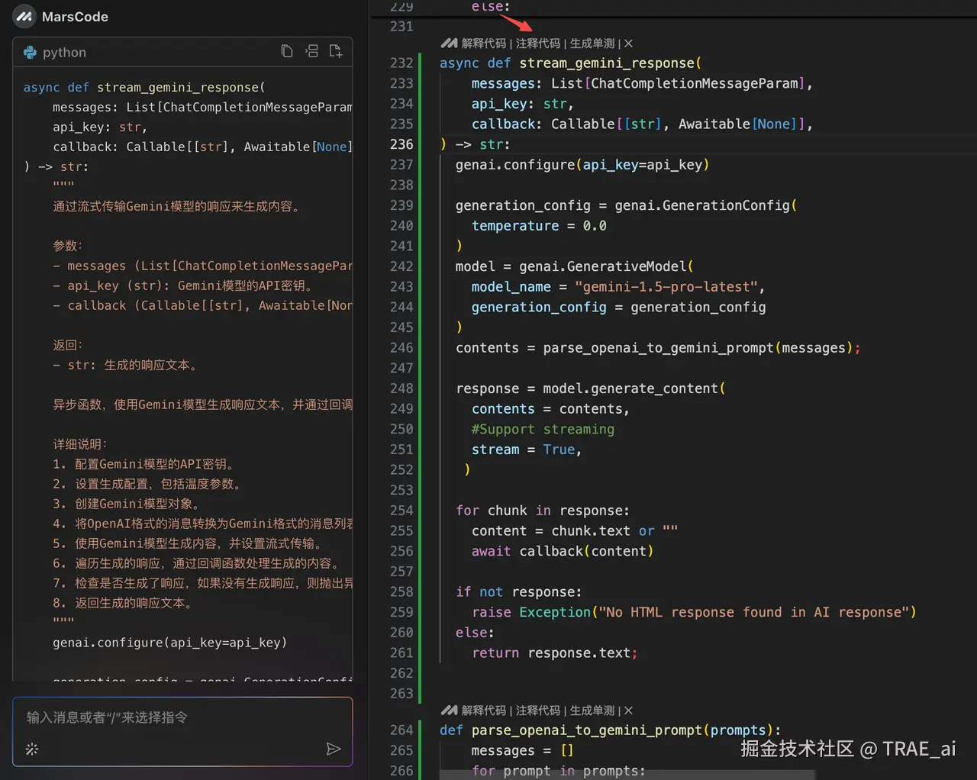The image size is (977, 780).
Task: Click the horizontal scrollbar at editor bottom
Action: 628,775
